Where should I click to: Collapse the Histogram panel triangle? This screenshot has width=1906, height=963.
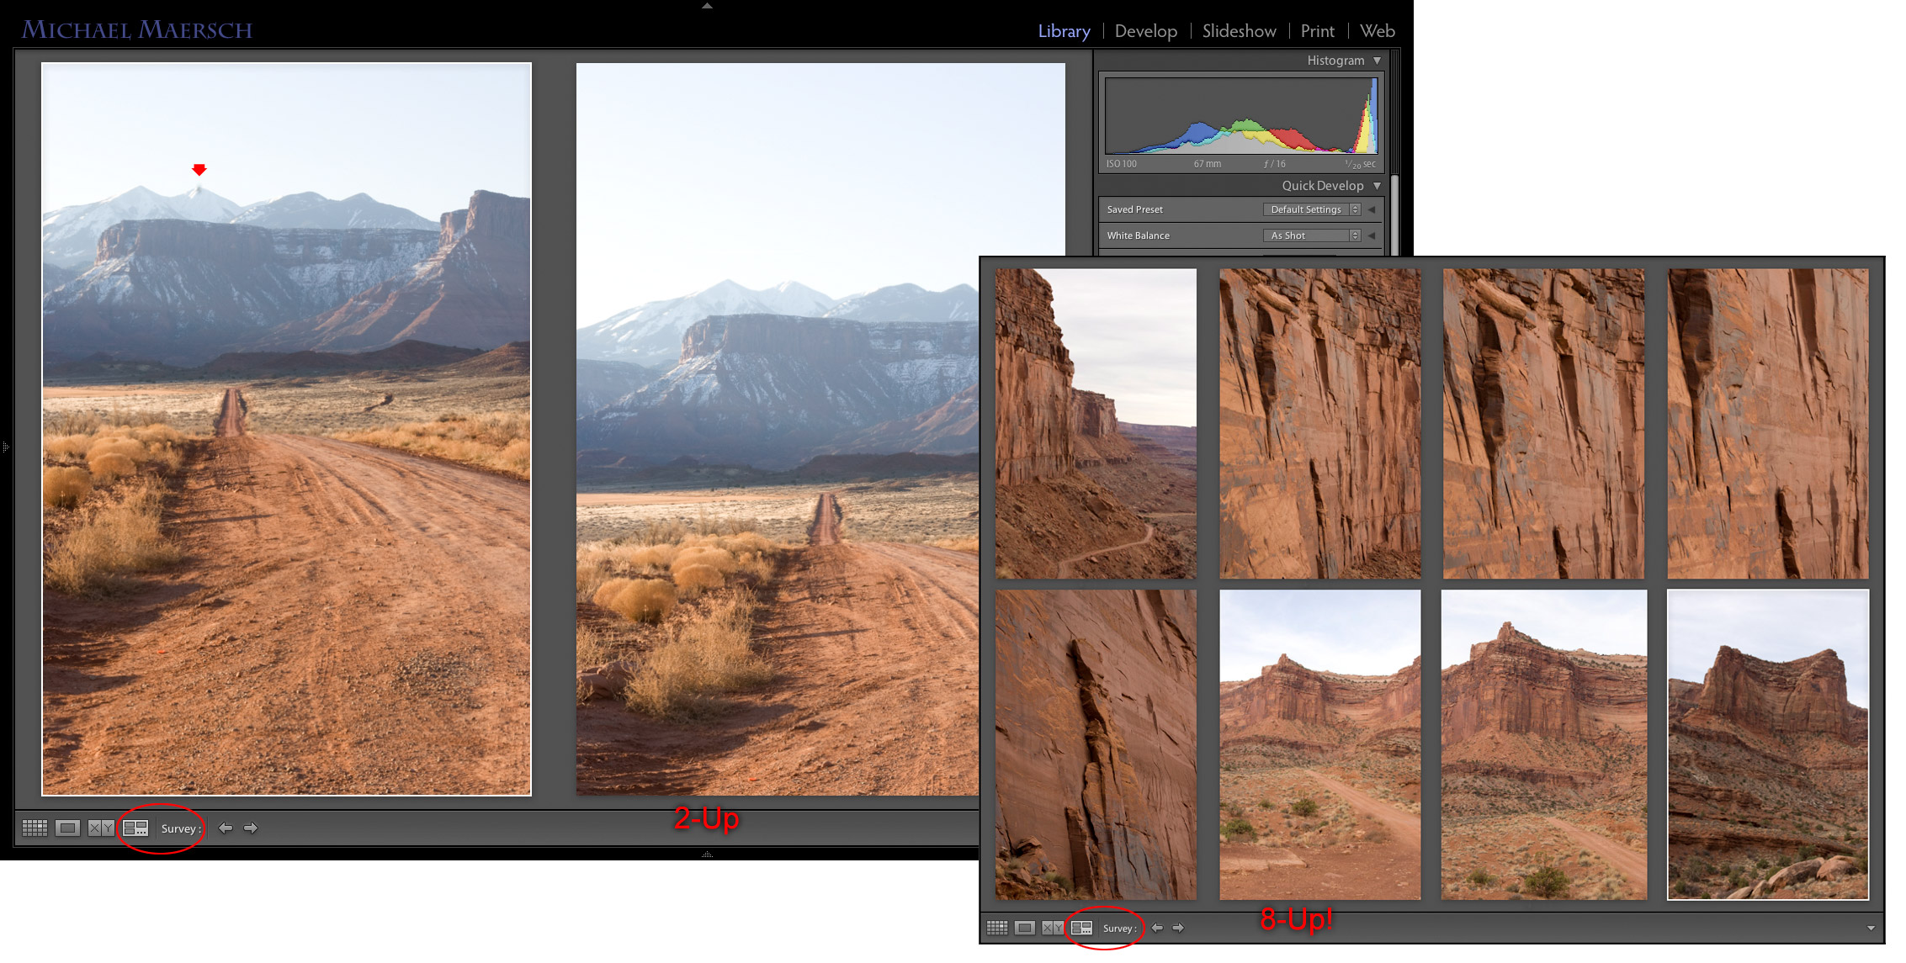point(1377,61)
